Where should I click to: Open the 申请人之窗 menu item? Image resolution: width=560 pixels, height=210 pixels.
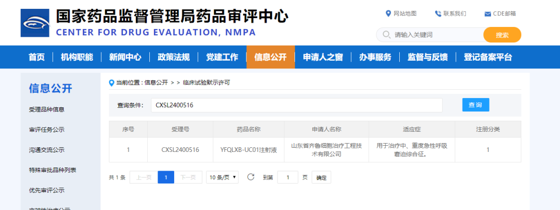coord(323,57)
